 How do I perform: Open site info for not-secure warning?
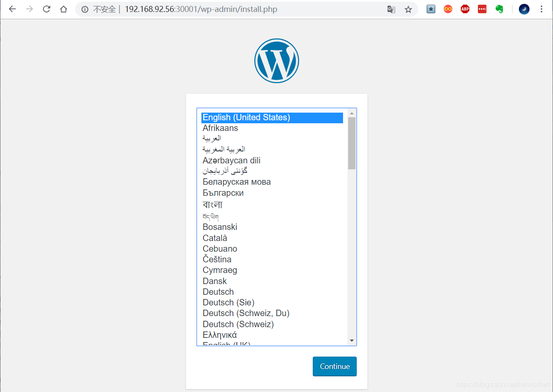85,9
